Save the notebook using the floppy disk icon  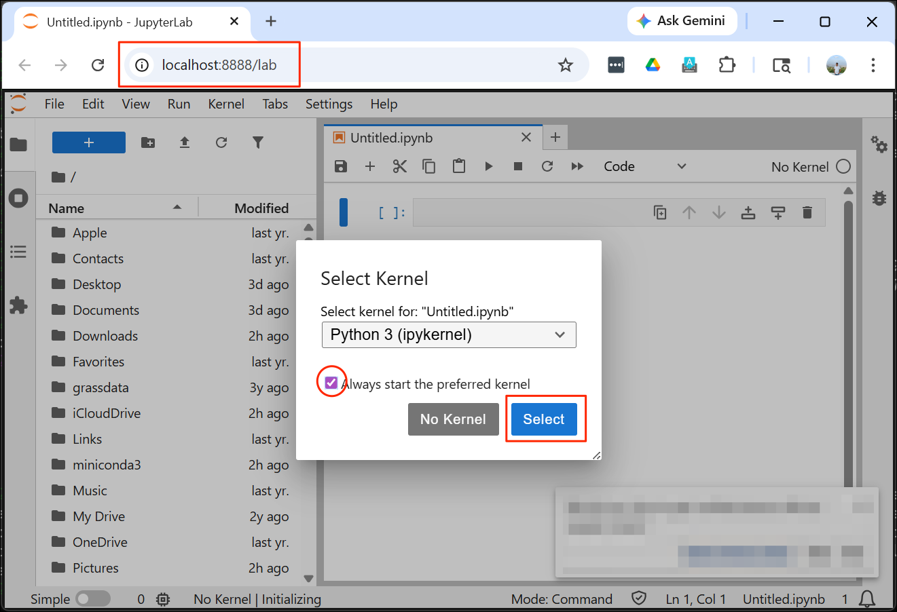tap(341, 166)
